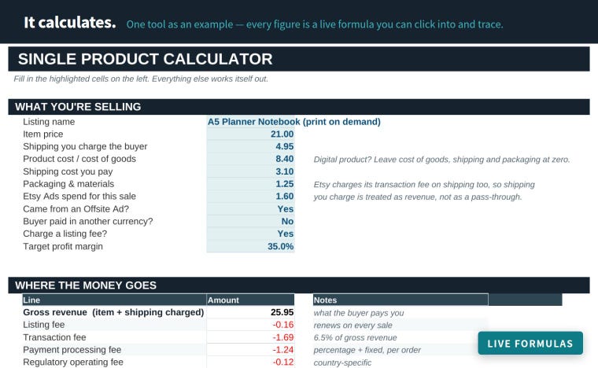The width and height of the screenshot is (598, 368).
Task: Click the Etsy Ads spend value 1.60
Action: [250, 197]
